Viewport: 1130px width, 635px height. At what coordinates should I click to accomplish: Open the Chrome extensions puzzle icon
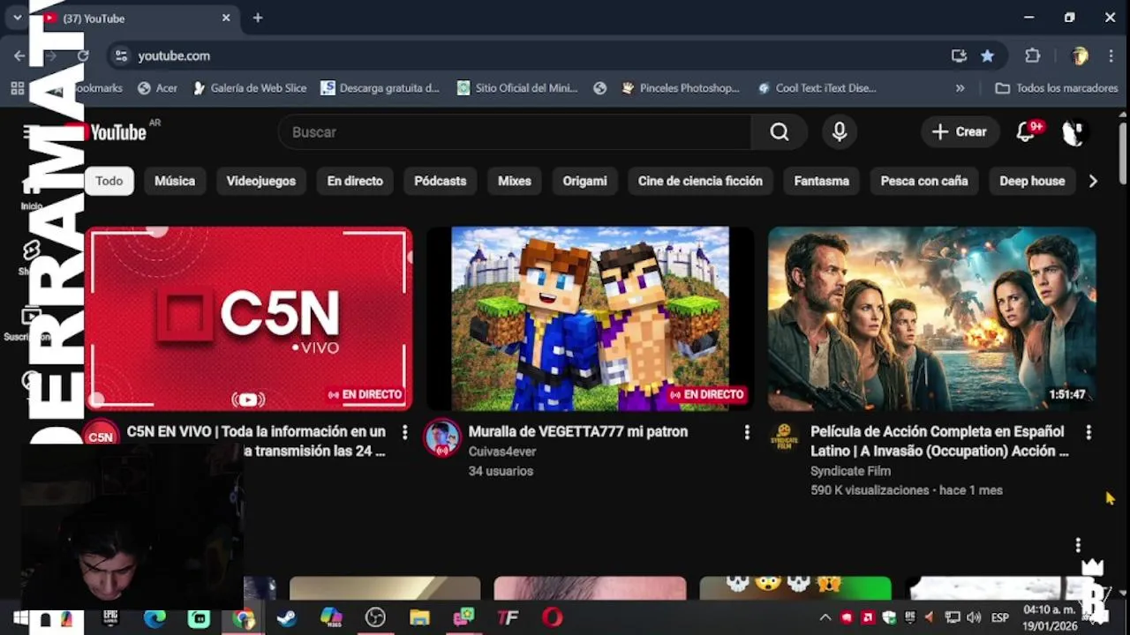(1032, 56)
